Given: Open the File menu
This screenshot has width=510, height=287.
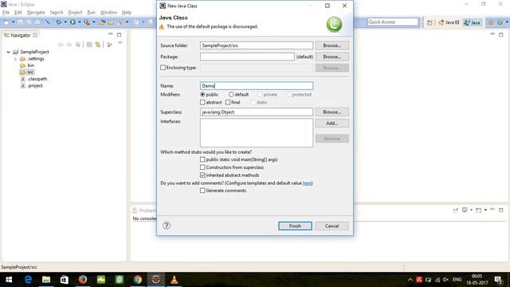Looking at the screenshot, I should click(6, 13).
